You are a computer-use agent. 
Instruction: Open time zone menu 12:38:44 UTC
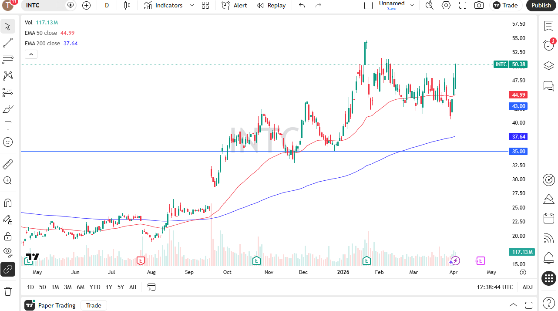tap(495, 287)
